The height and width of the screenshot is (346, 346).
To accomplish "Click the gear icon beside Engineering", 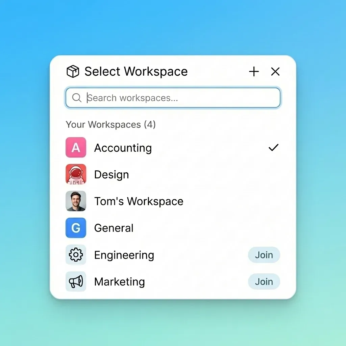I will click(76, 255).
